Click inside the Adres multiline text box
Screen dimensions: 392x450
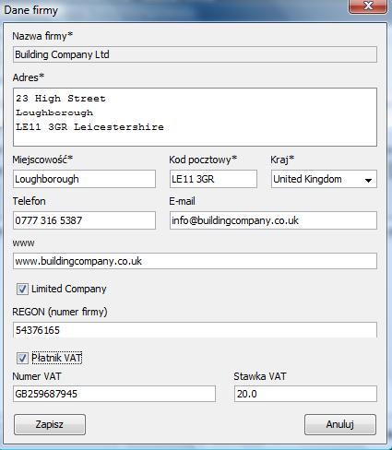point(195,117)
